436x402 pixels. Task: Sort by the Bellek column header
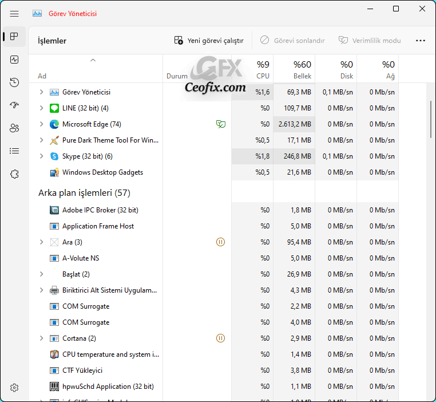pyautogui.click(x=294, y=69)
